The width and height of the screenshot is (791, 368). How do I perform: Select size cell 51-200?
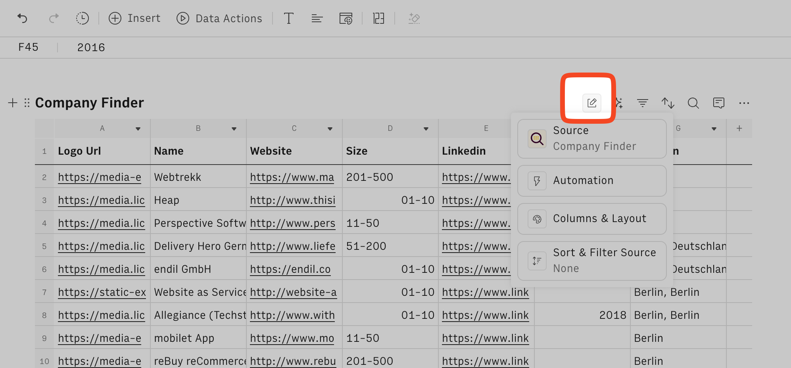point(390,246)
